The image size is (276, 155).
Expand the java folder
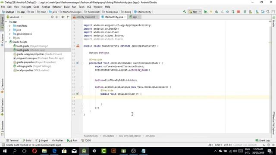[x=10, y=30]
